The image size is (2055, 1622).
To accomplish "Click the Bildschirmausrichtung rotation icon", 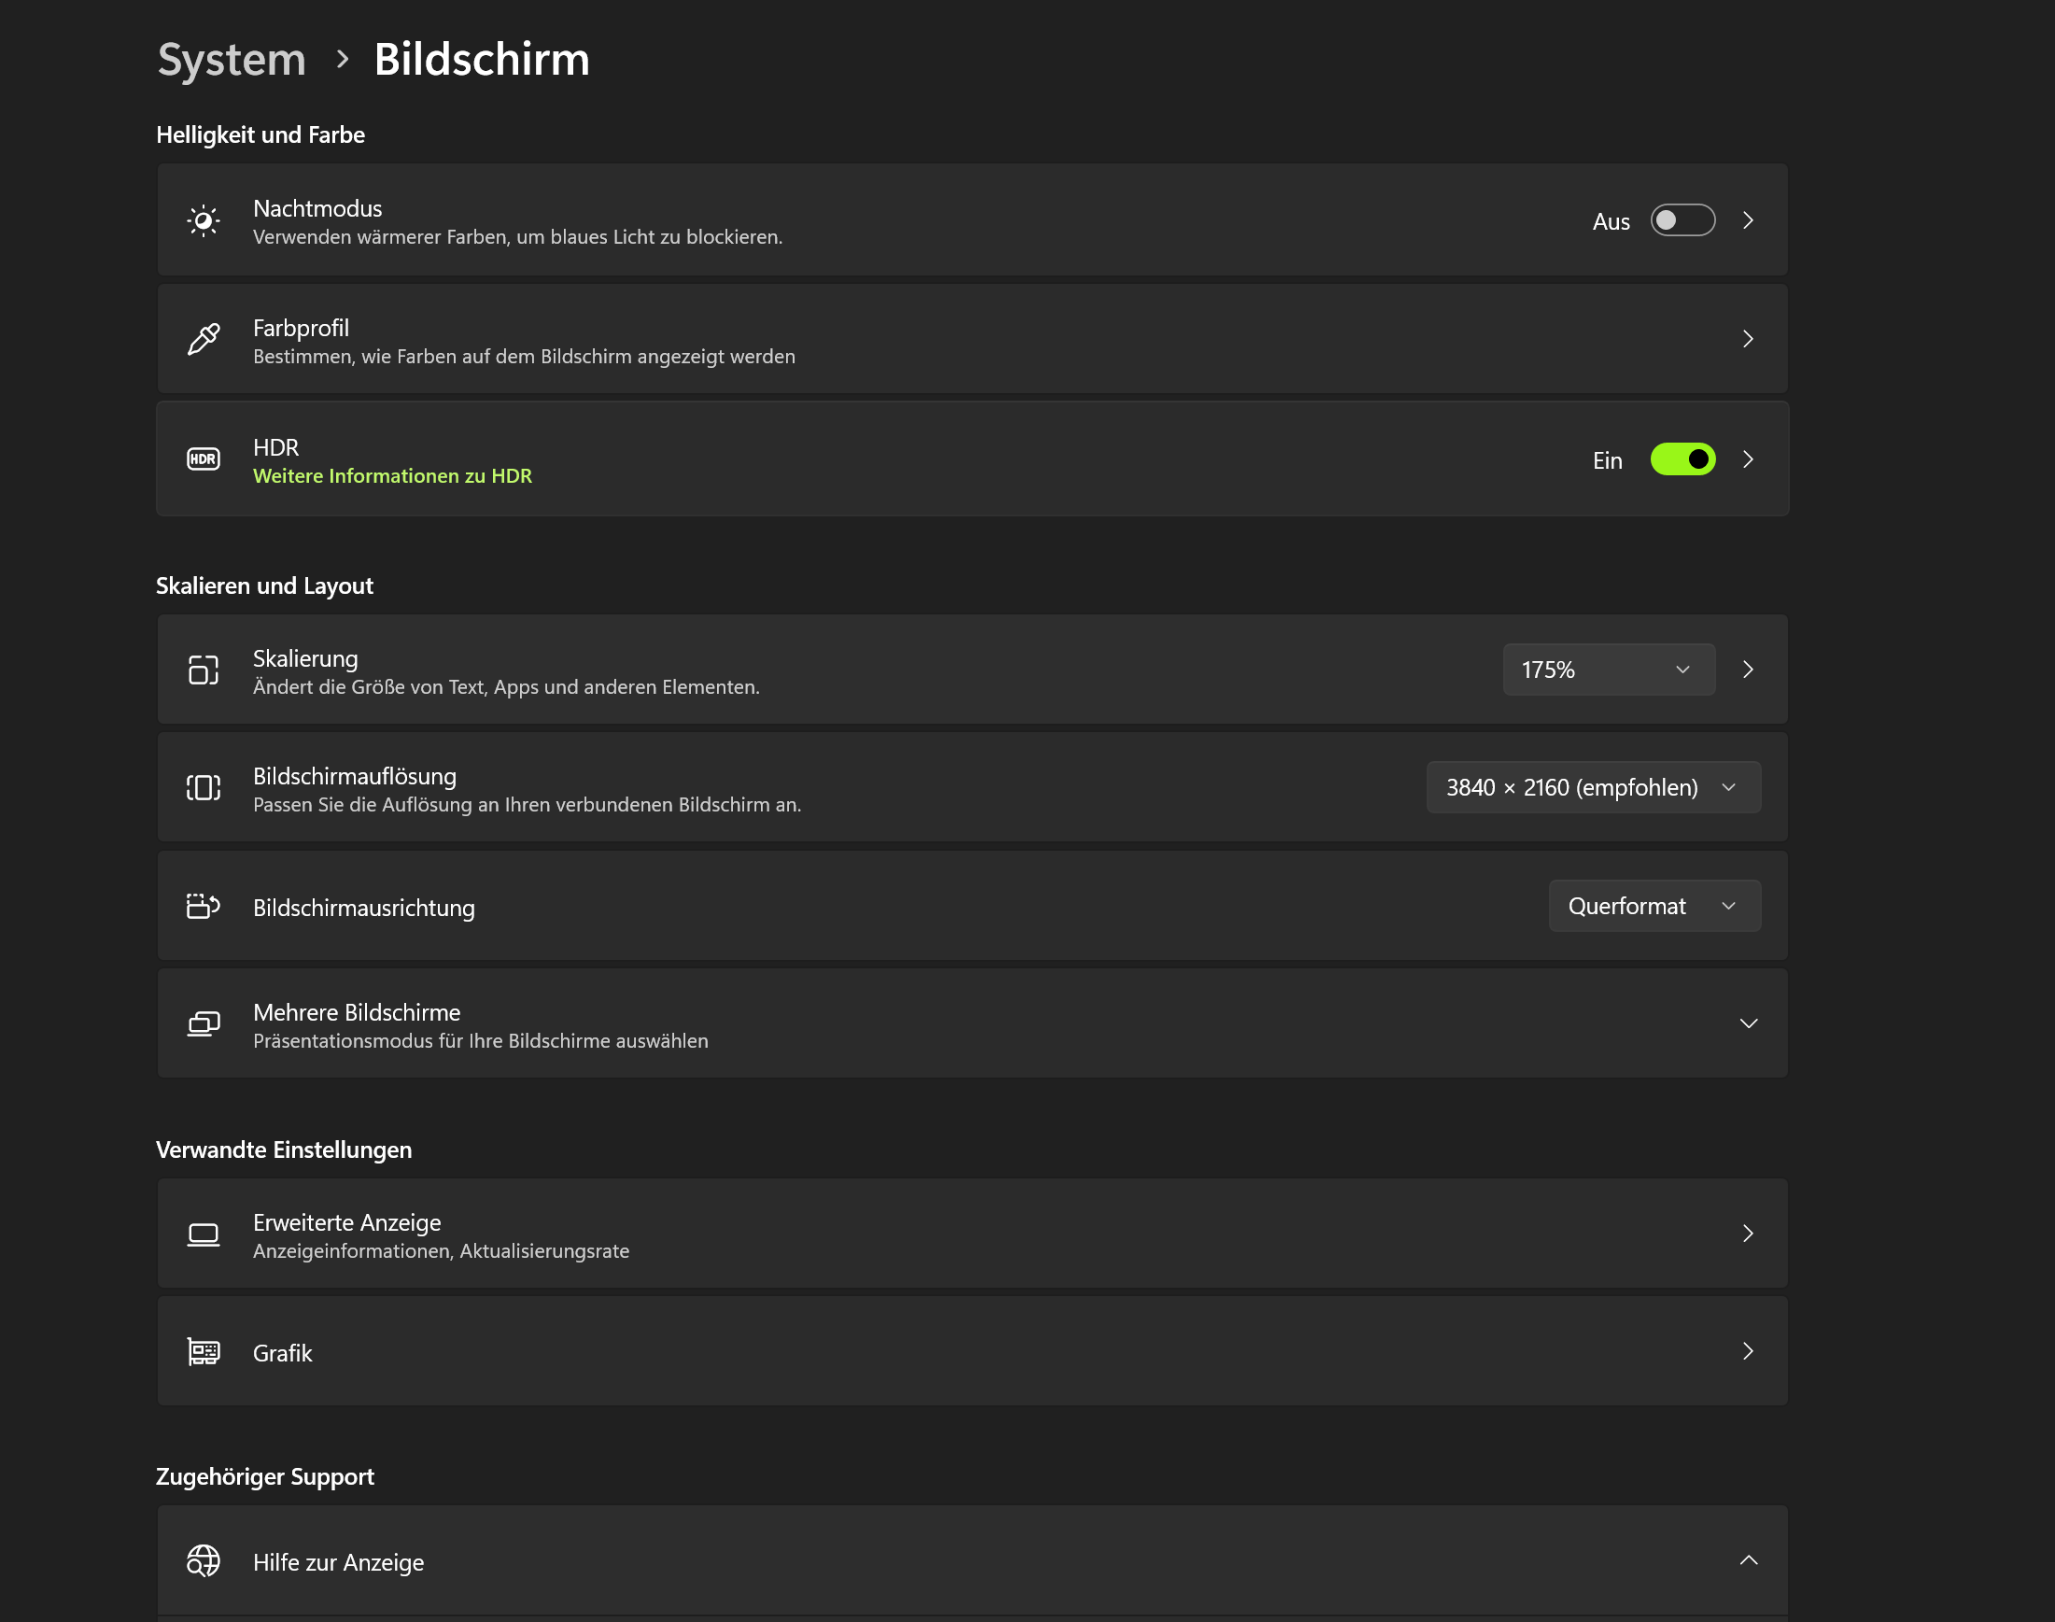I will (x=204, y=906).
